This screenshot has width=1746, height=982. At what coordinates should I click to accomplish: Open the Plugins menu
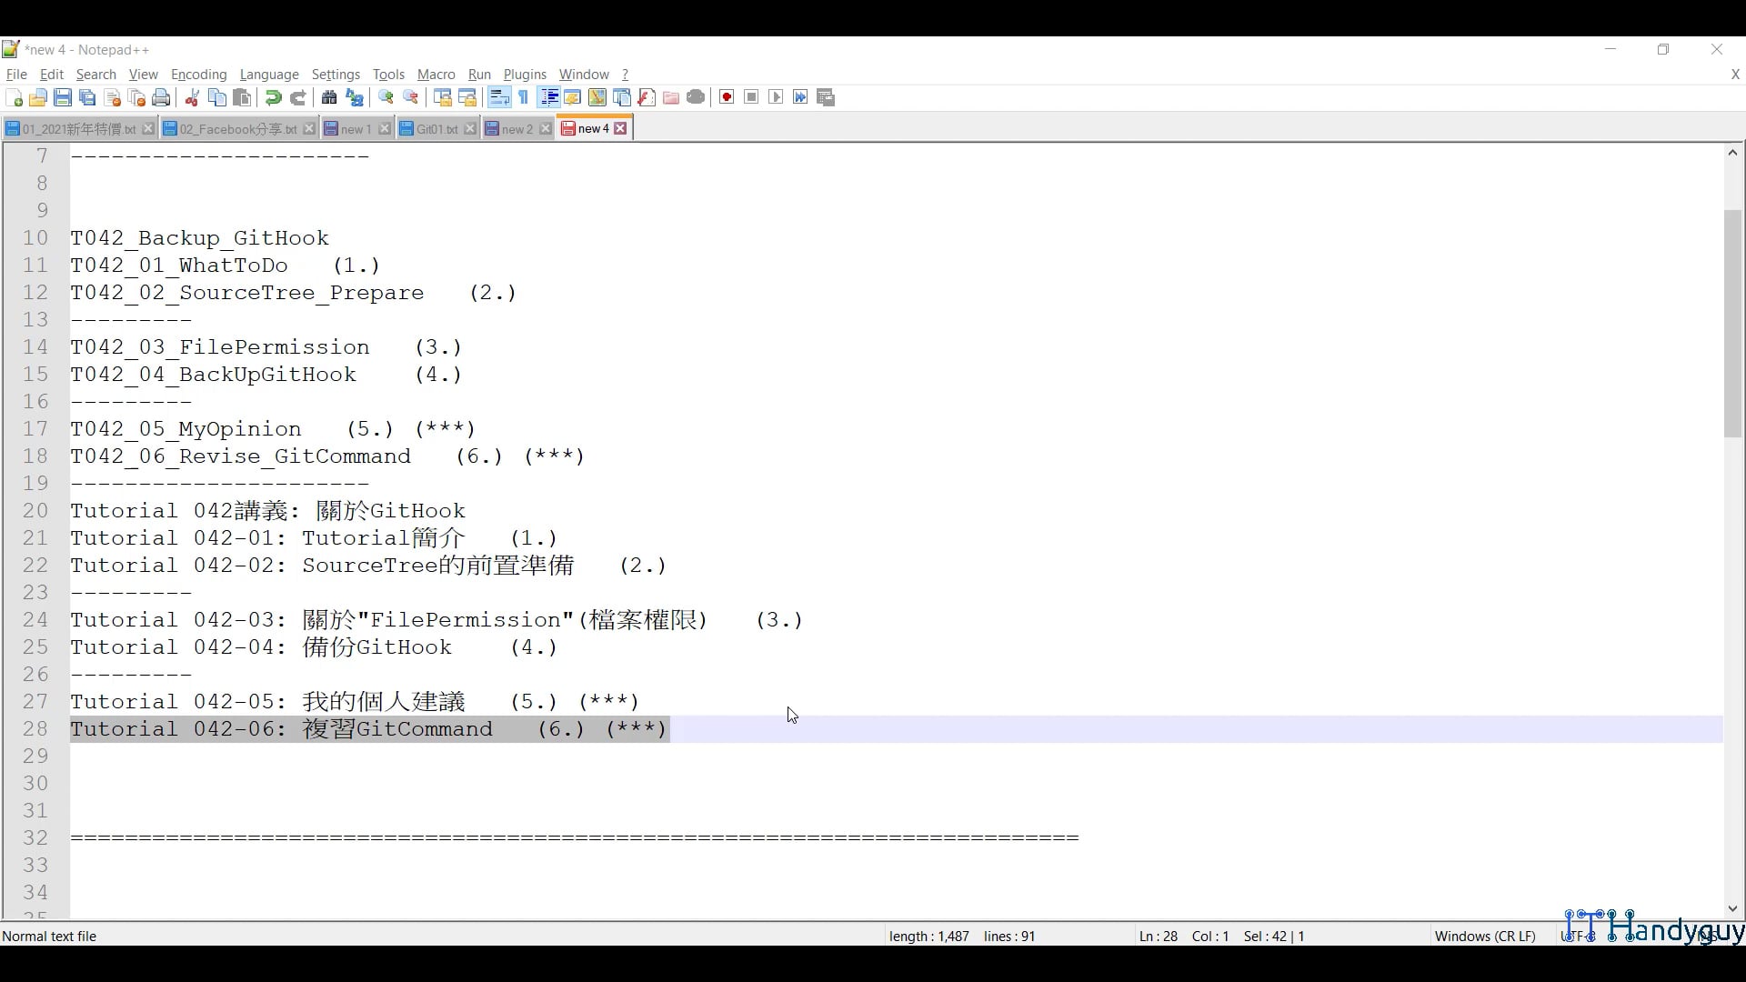[525, 75]
